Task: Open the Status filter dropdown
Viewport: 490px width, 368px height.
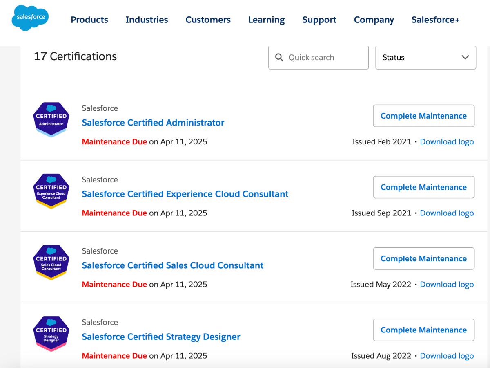Action: pyautogui.click(x=425, y=58)
